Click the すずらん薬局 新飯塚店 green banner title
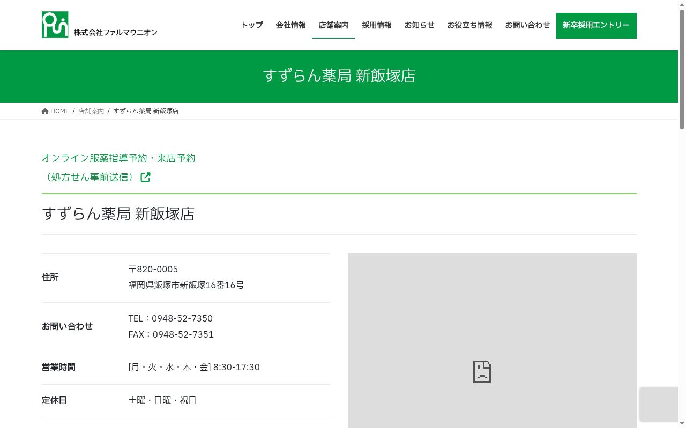Viewport: 686px width, 428px height. 339,76
